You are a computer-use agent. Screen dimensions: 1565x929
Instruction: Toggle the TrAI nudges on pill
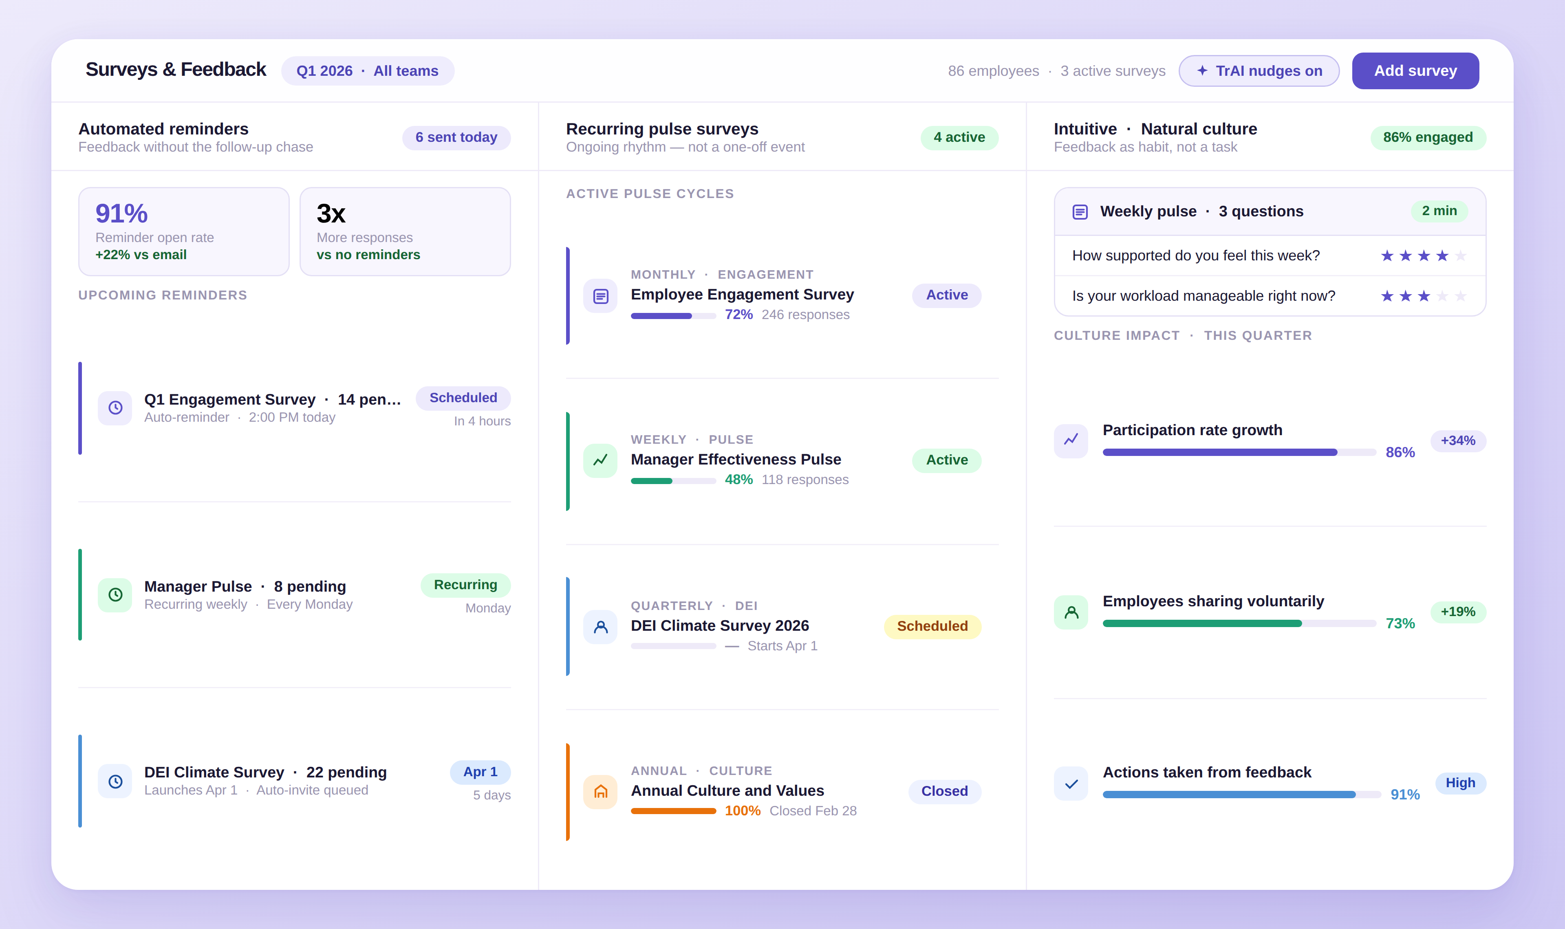[x=1259, y=71]
